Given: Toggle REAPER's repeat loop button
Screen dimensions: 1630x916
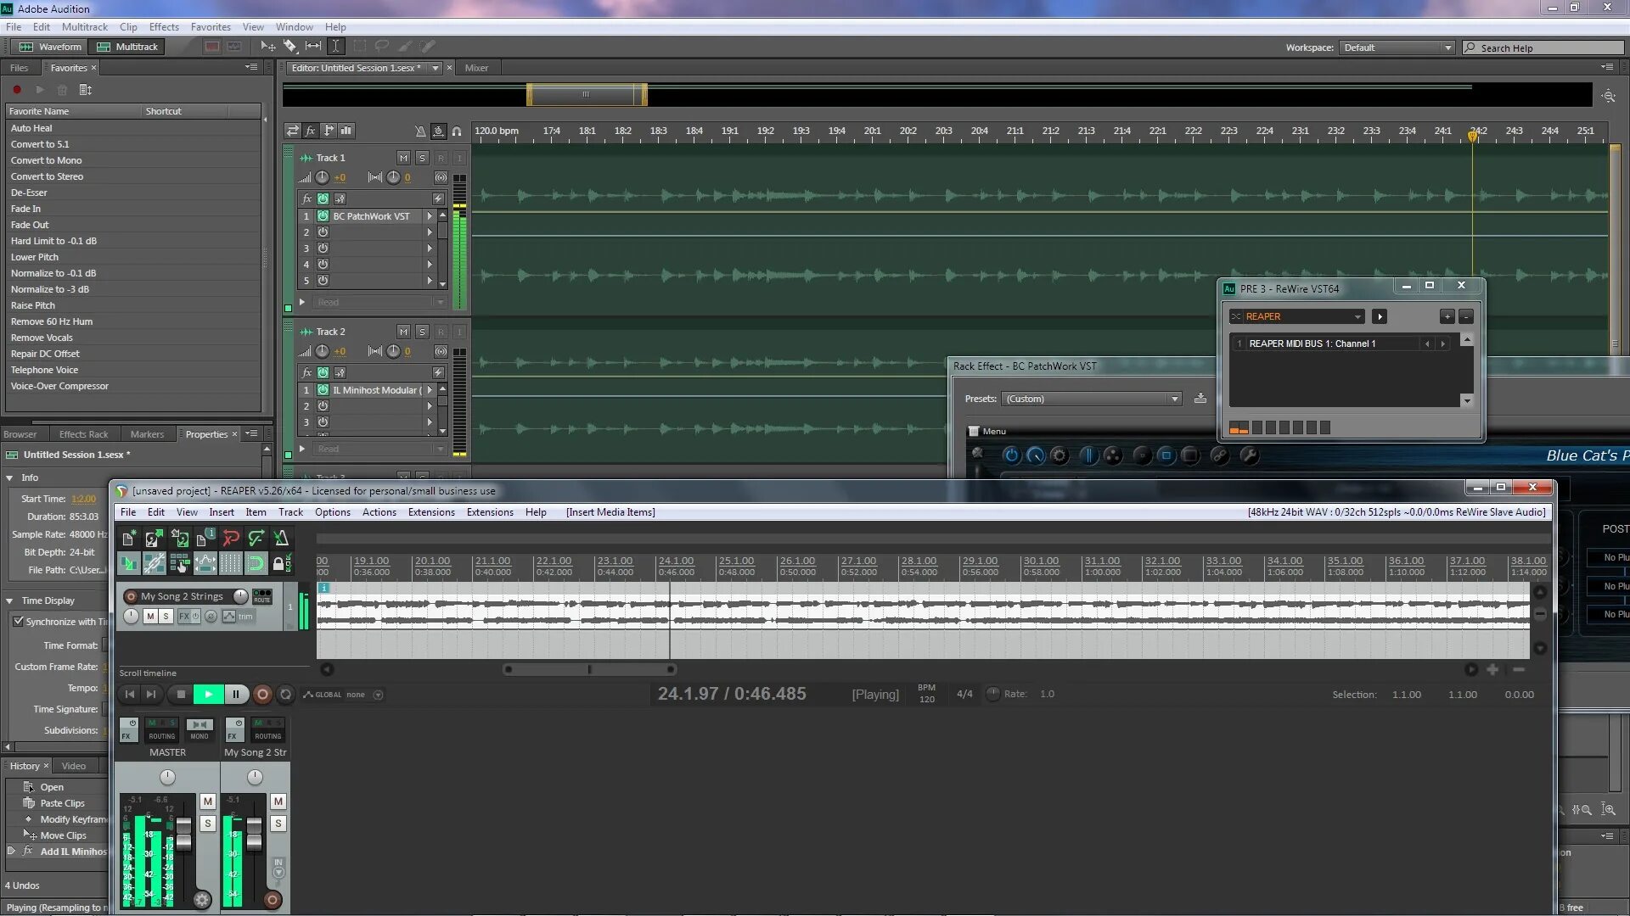Looking at the screenshot, I should (x=286, y=694).
